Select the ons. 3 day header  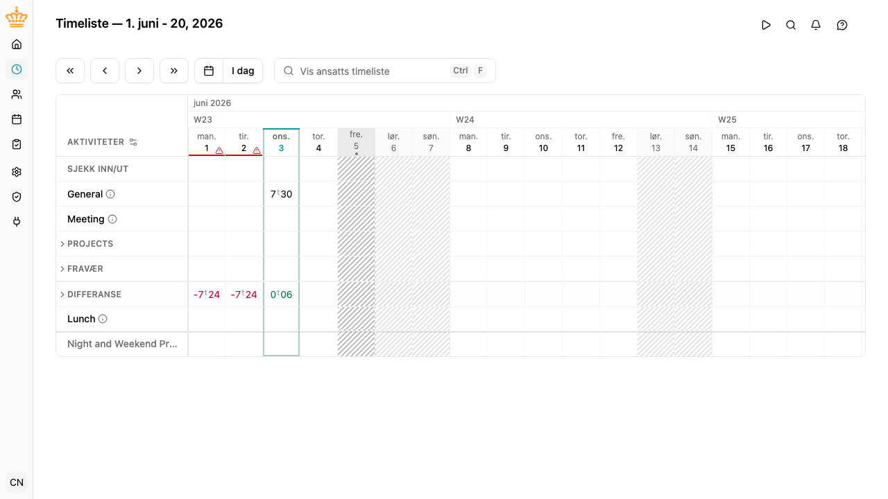click(x=281, y=142)
